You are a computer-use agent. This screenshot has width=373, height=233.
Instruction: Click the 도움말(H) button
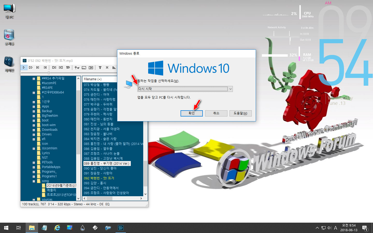(x=240, y=113)
